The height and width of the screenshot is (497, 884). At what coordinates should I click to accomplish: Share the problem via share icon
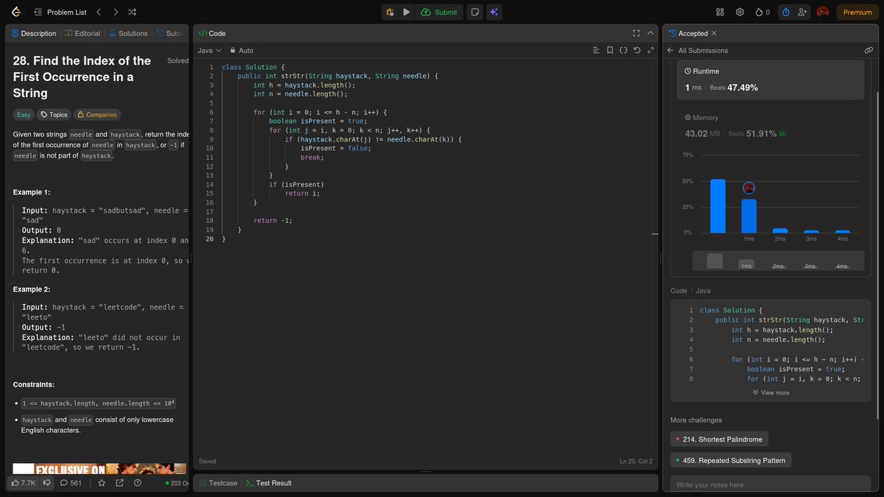coord(120,483)
